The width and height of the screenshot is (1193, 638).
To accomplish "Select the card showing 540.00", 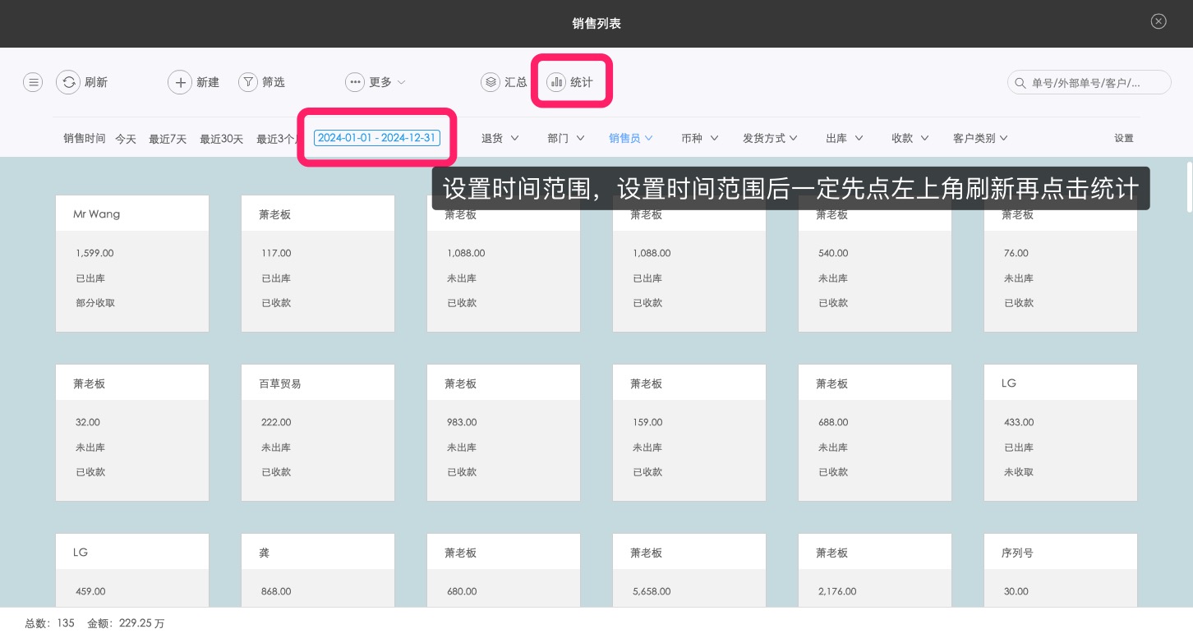I will (x=875, y=264).
